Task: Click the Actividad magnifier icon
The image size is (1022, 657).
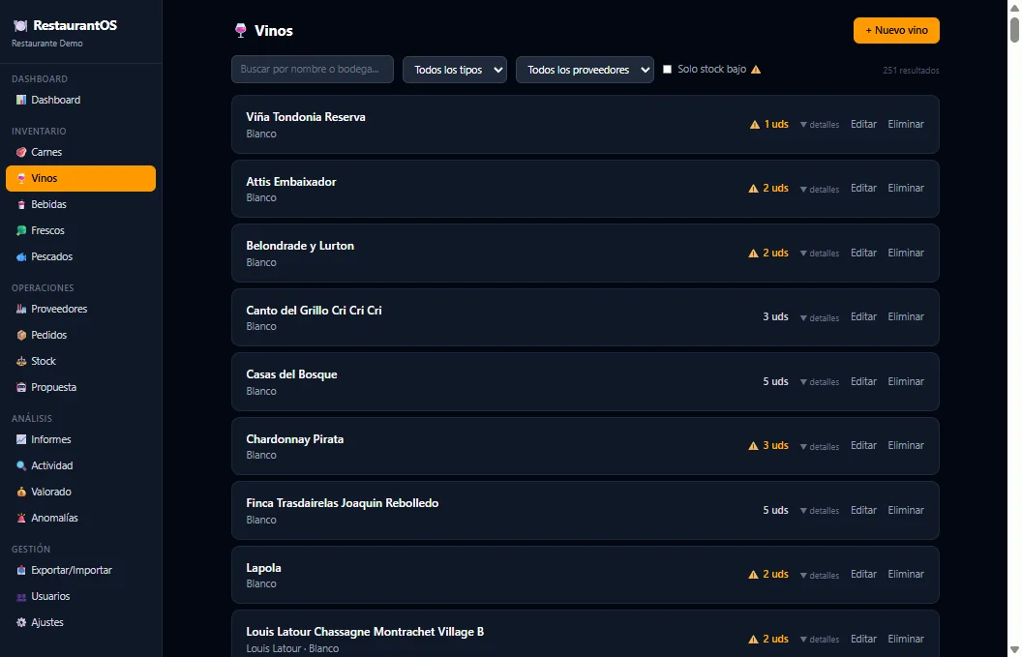Action: [x=21, y=465]
